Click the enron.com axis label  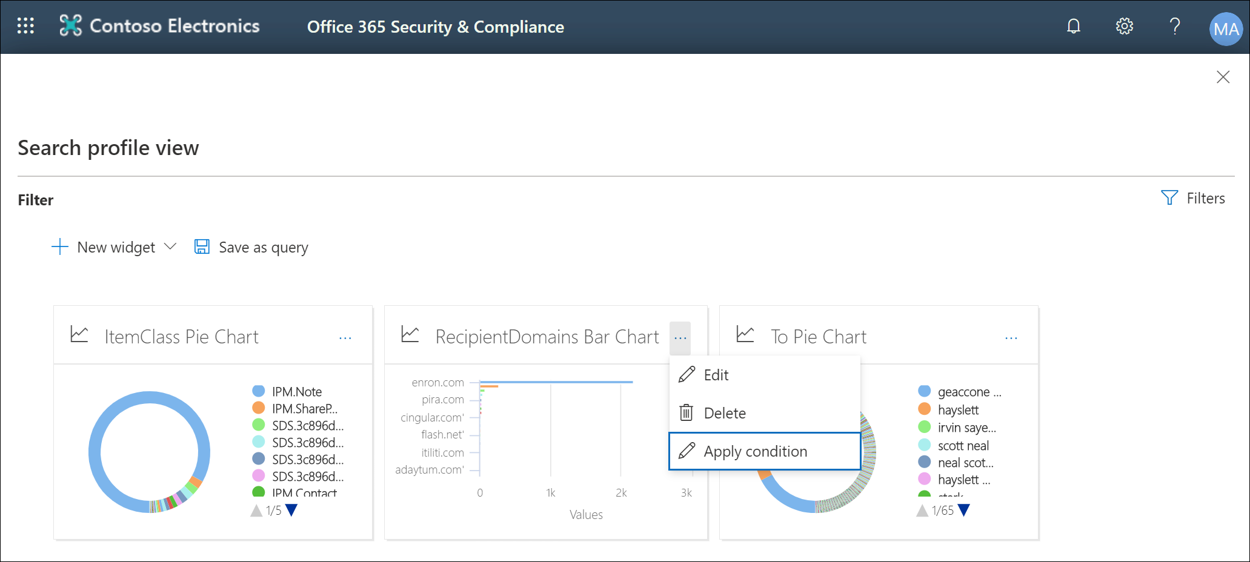tap(437, 383)
